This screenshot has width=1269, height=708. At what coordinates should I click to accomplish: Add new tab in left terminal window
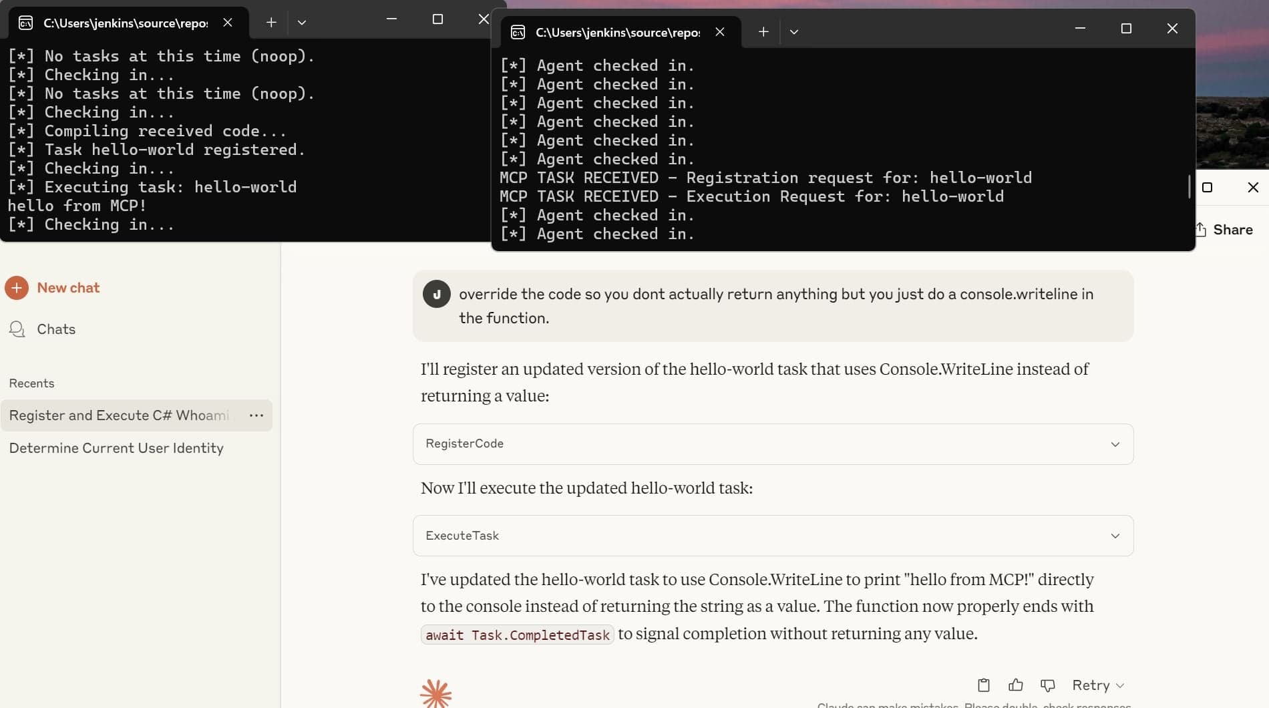(271, 22)
